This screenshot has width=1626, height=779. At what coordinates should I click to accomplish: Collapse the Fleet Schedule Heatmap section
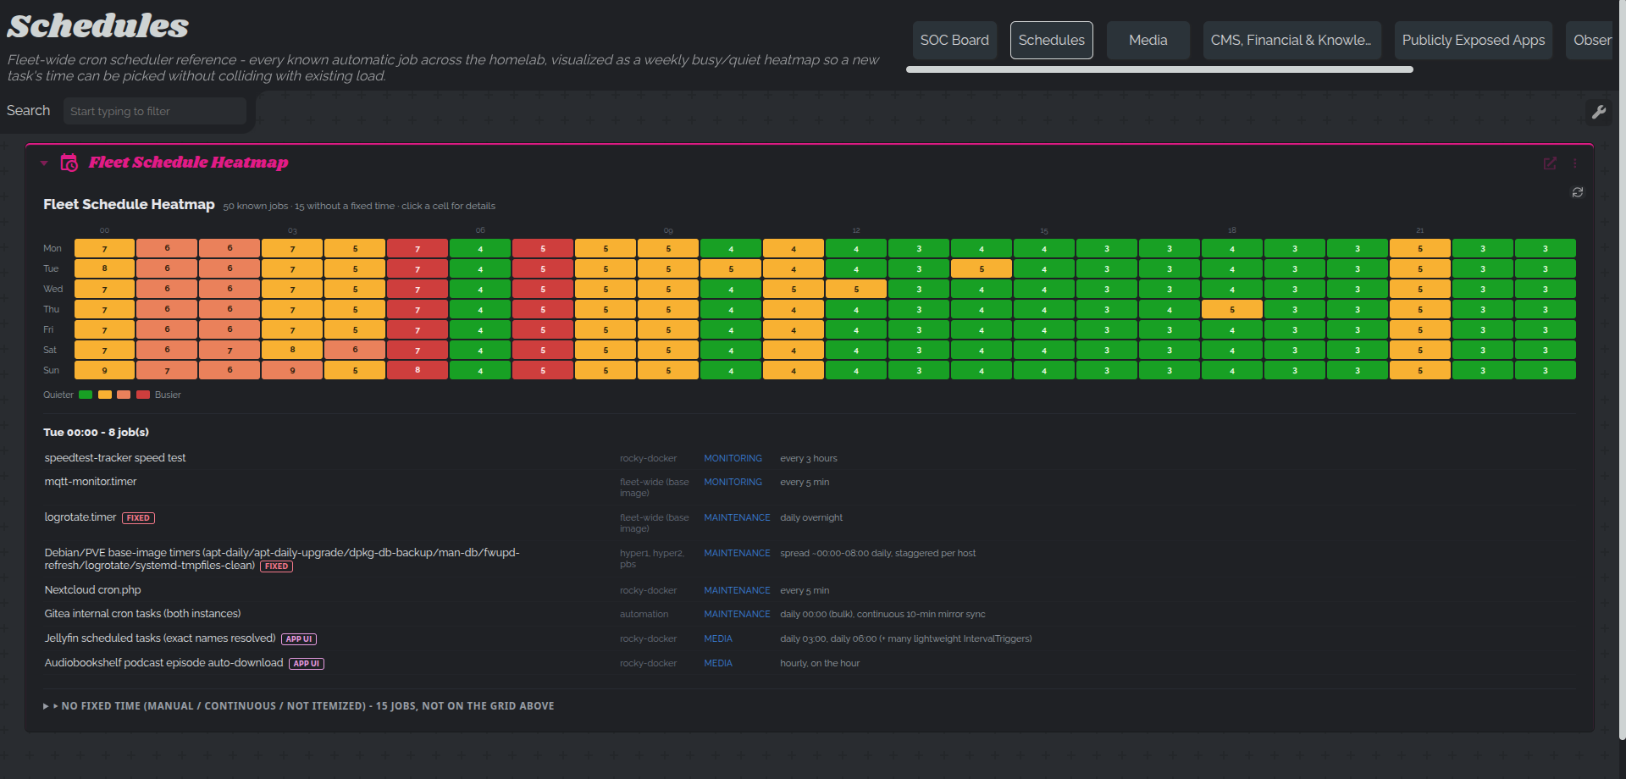click(44, 163)
